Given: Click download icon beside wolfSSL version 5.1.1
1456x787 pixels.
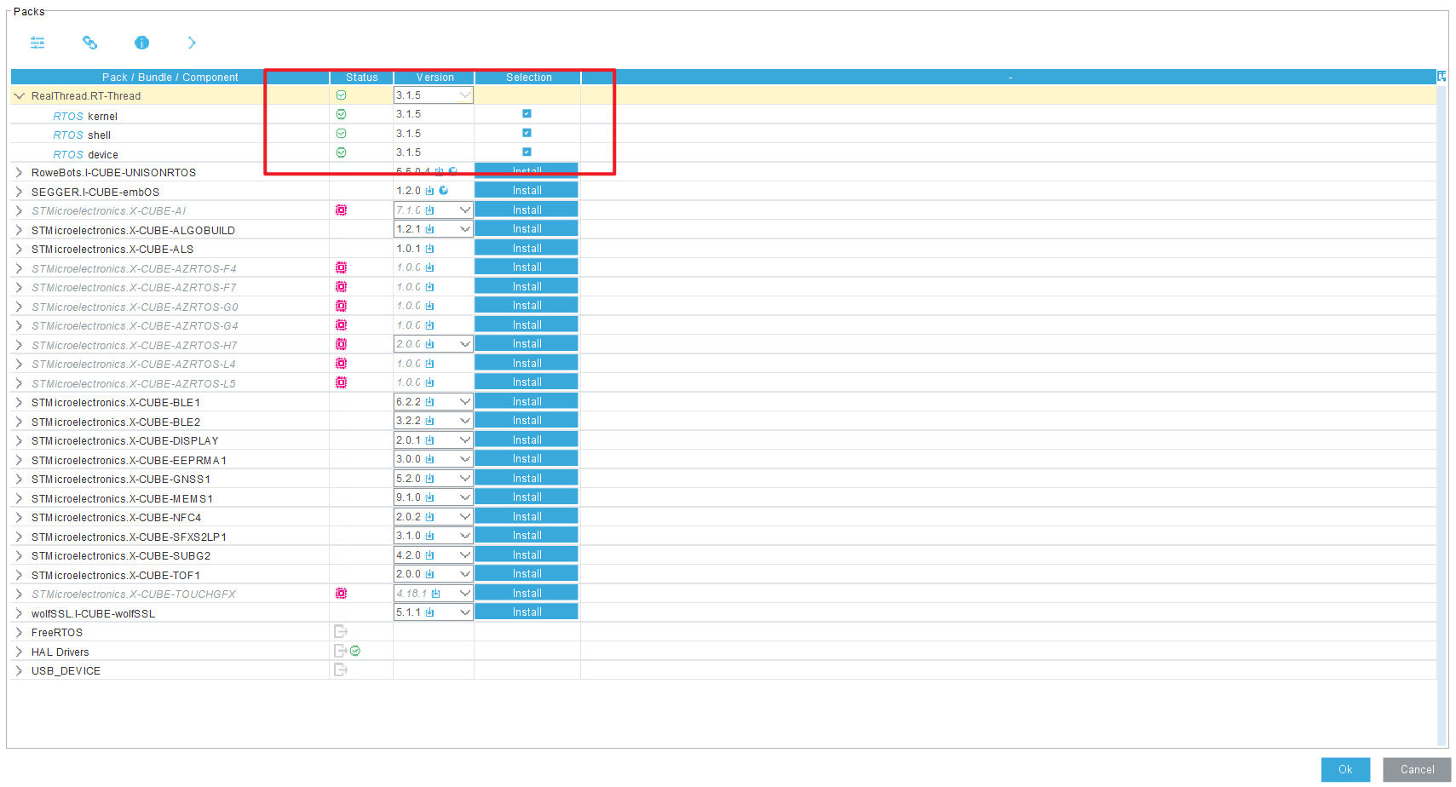Looking at the screenshot, I should pos(429,612).
